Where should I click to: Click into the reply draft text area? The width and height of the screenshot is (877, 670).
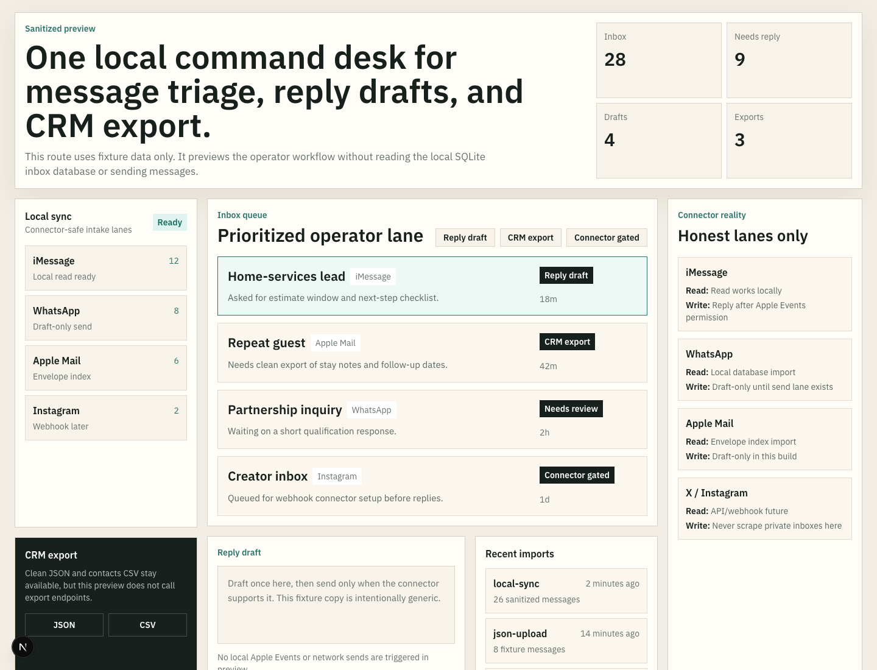tap(336, 605)
